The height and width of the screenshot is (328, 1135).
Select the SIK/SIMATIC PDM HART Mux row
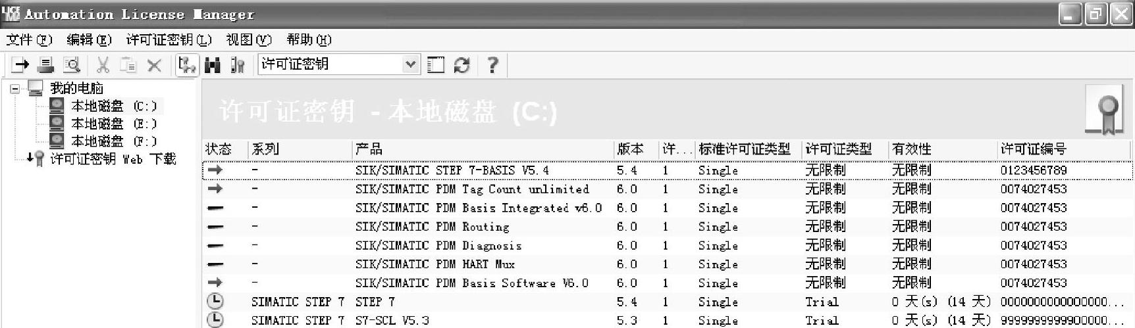pyautogui.click(x=667, y=264)
